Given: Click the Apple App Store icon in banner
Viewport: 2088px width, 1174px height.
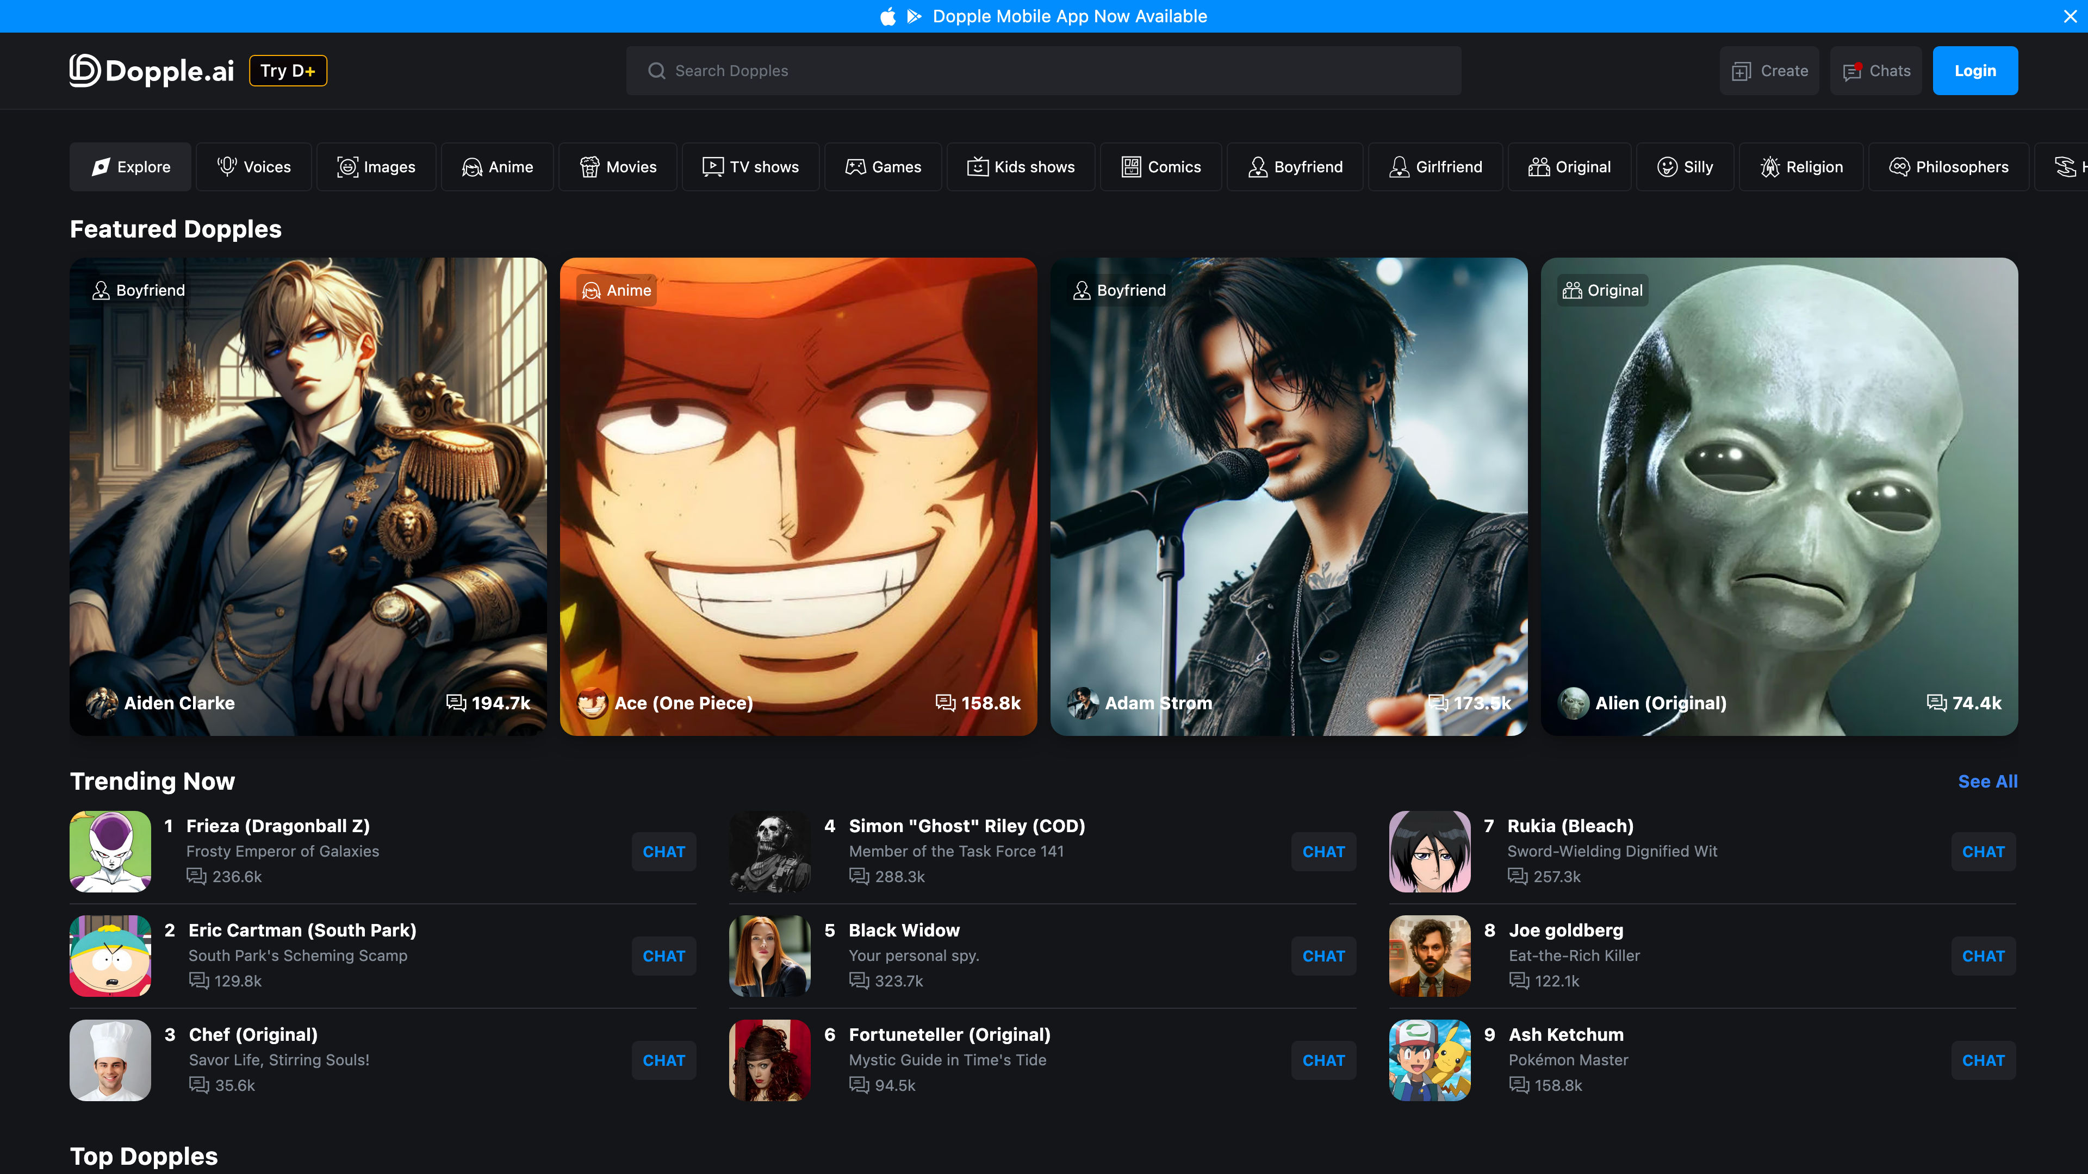Looking at the screenshot, I should [888, 16].
